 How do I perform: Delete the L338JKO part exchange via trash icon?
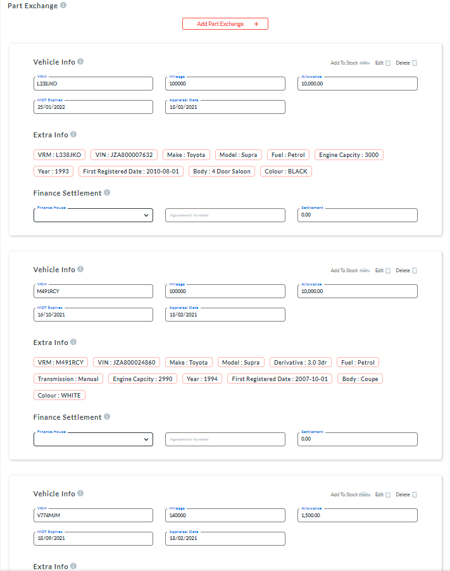pos(415,63)
